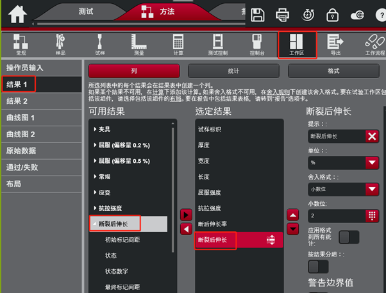Click the Home icon

pyautogui.click(x=17, y=13)
